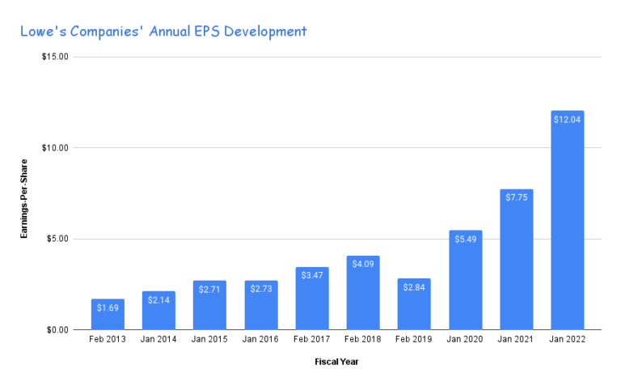Image resolution: width=621 pixels, height=386 pixels.
Task: Click the $7.75 data label
Action: tap(517, 198)
